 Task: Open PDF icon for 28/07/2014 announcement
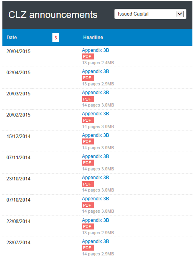click(x=88, y=248)
